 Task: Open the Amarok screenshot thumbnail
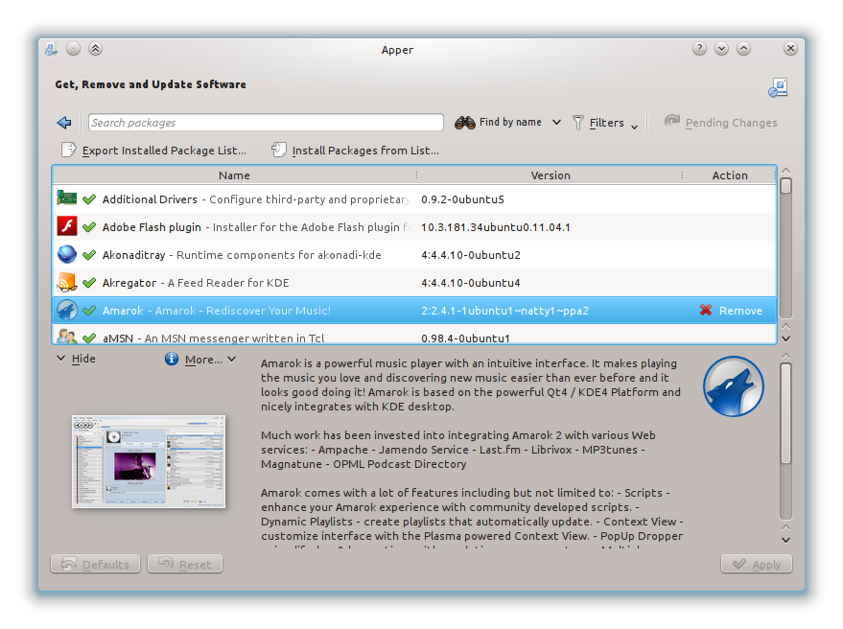(x=149, y=461)
